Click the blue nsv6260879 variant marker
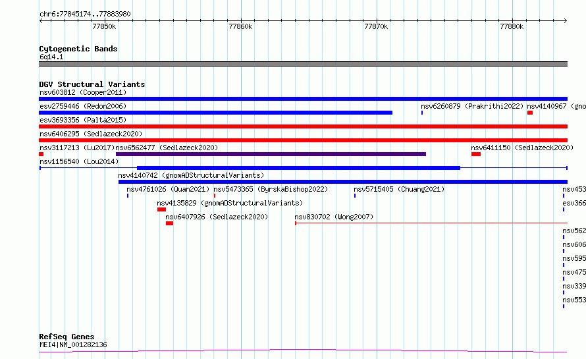The width and height of the screenshot is (586, 359). 422,113
